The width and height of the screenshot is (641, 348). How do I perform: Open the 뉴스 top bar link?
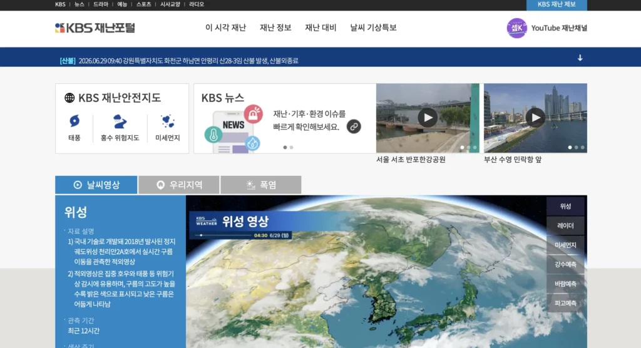[79, 4]
